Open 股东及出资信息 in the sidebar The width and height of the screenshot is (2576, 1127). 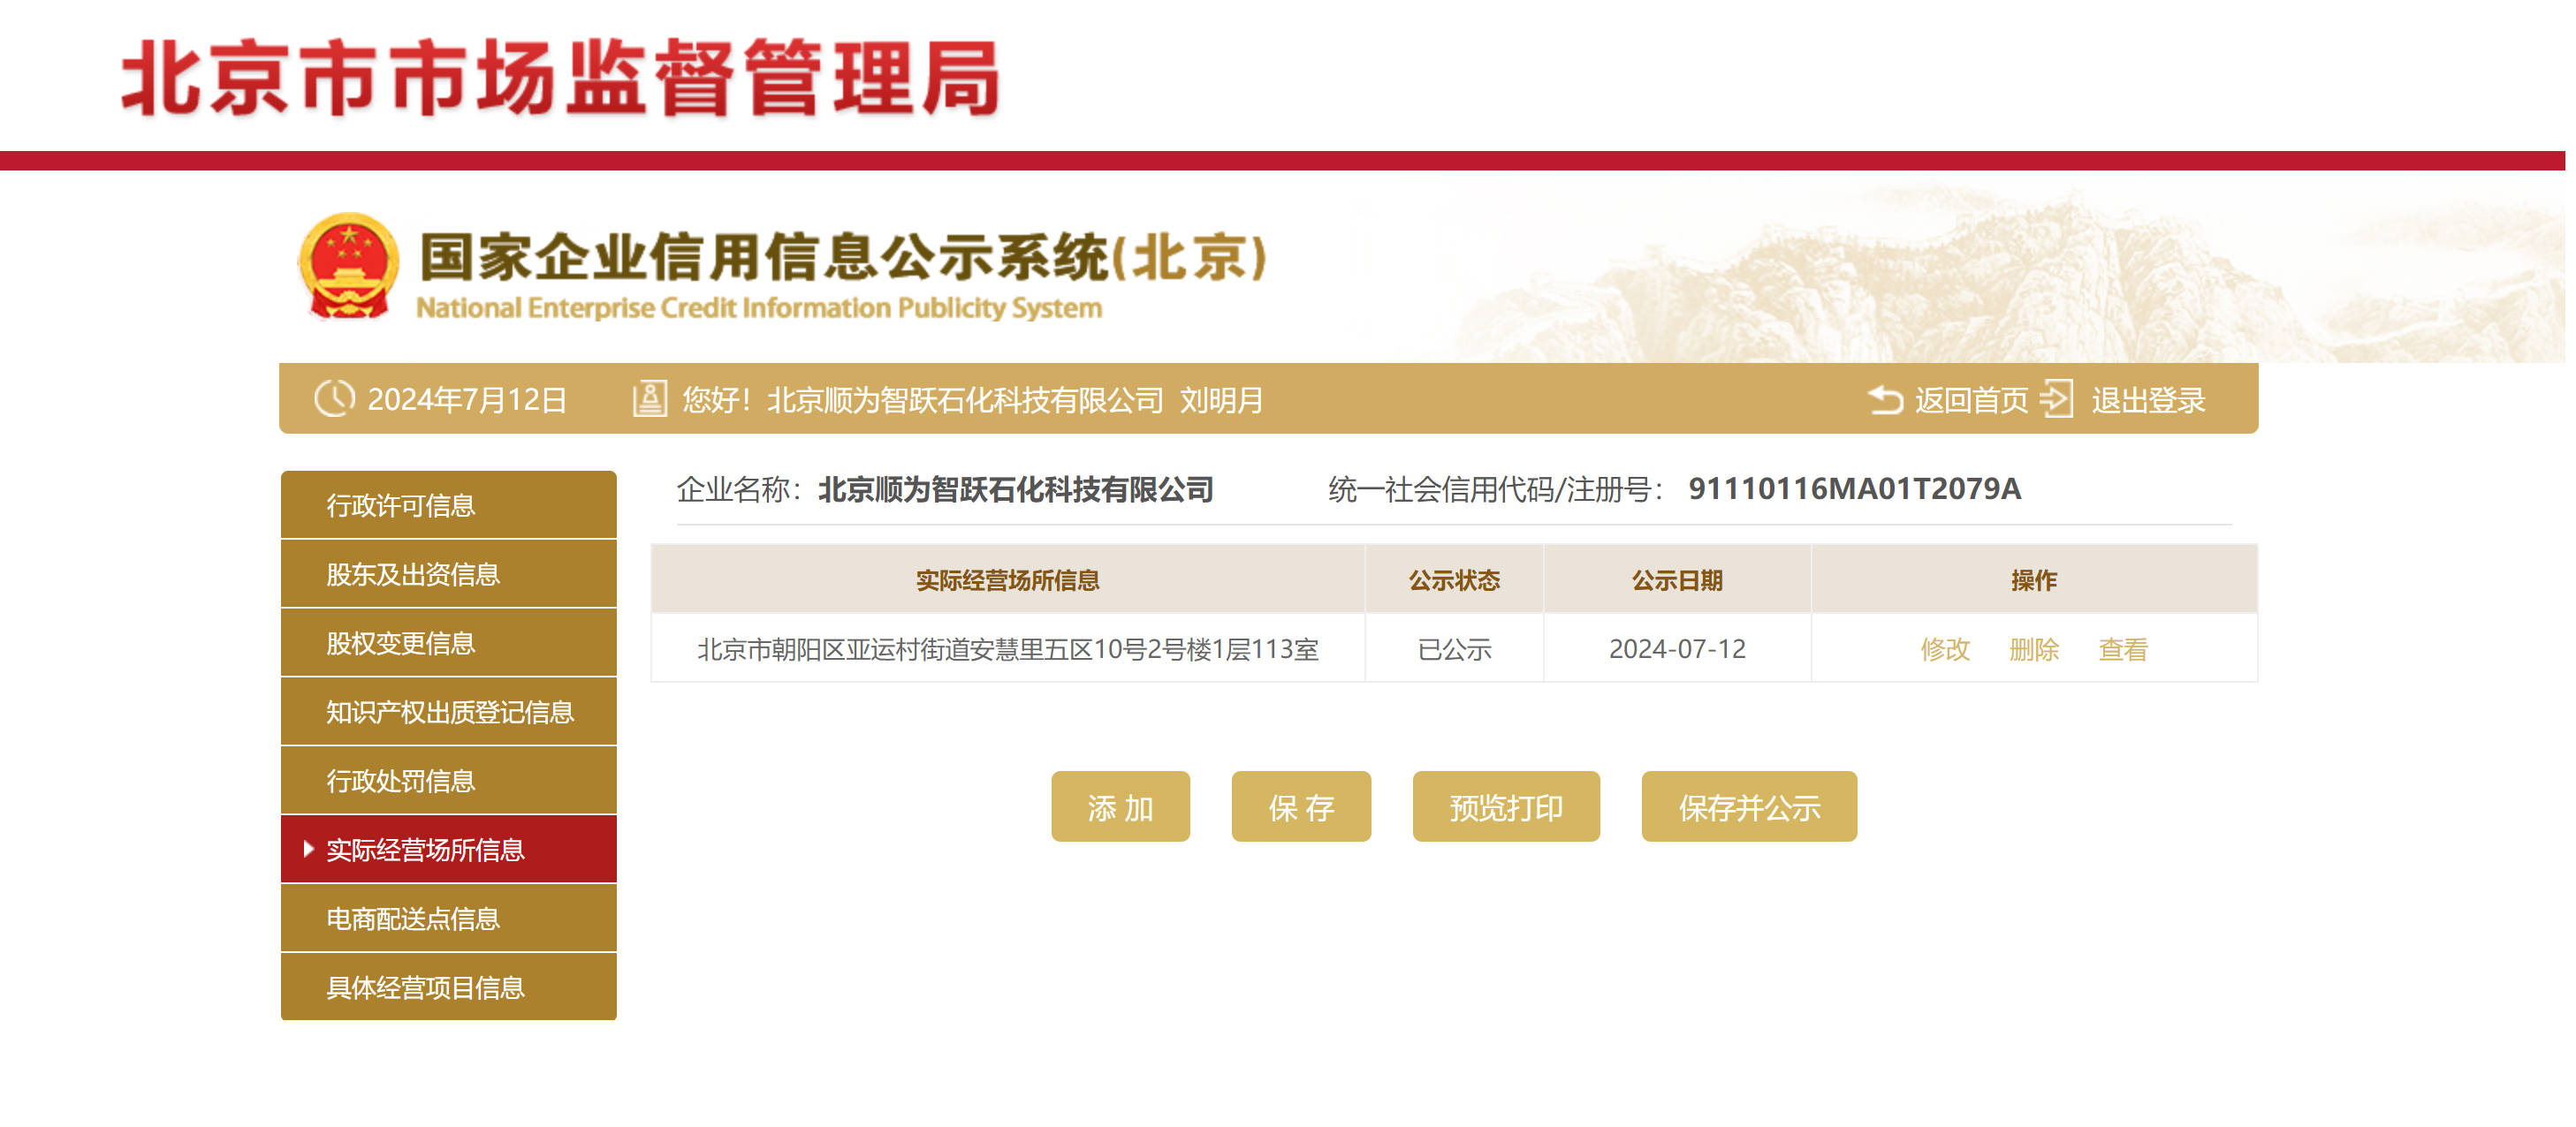pyautogui.click(x=448, y=573)
